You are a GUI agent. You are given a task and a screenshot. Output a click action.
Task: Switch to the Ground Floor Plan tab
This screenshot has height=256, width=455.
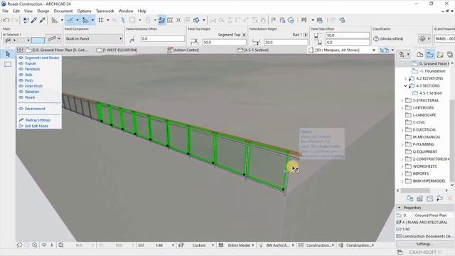(x=57, y=50)
